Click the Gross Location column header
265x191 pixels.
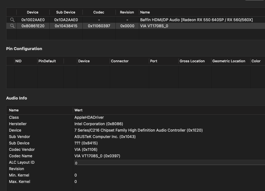192,61
